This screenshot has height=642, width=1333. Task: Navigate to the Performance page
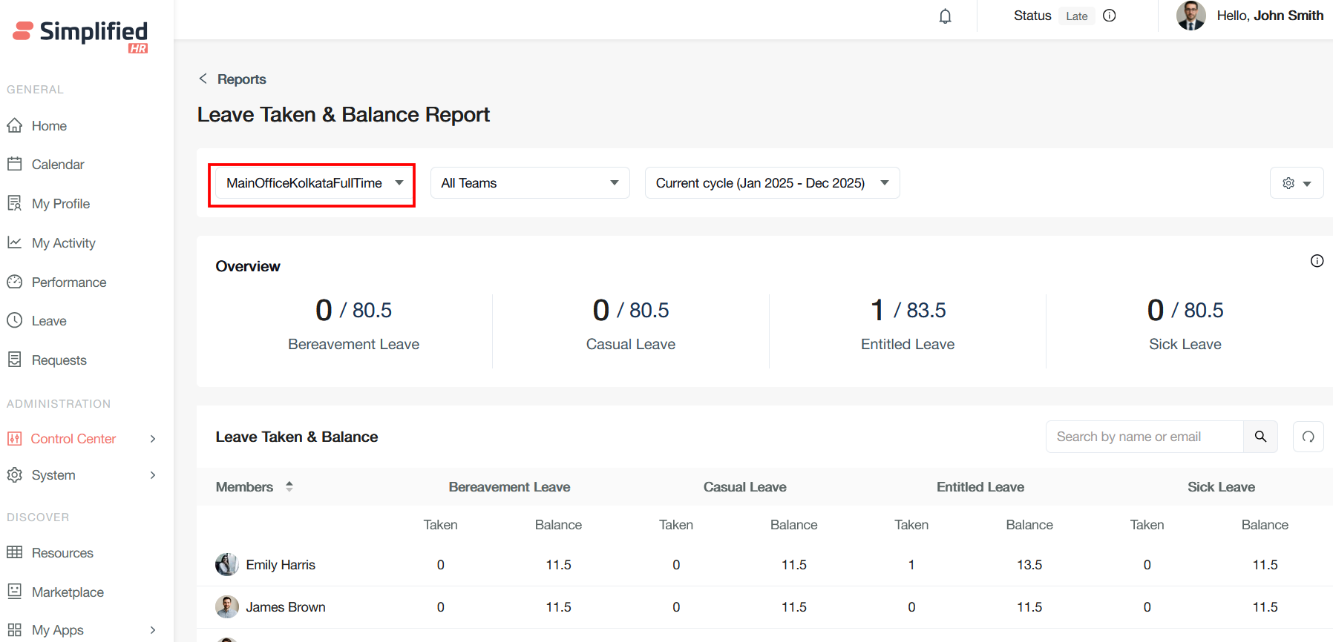(x=68, y=282)
